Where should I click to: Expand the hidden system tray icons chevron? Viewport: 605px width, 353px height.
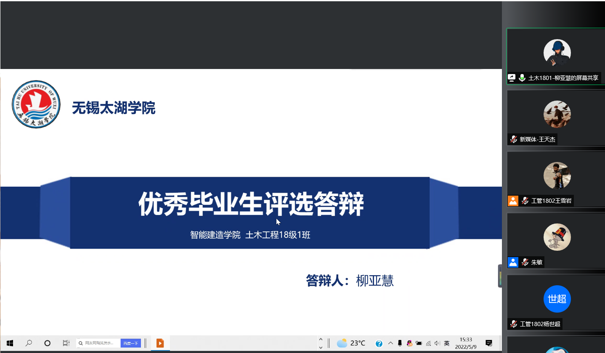tap(390, 343)
